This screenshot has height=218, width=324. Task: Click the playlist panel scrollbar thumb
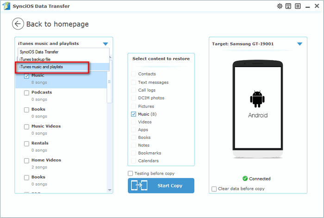pos(110,81)
